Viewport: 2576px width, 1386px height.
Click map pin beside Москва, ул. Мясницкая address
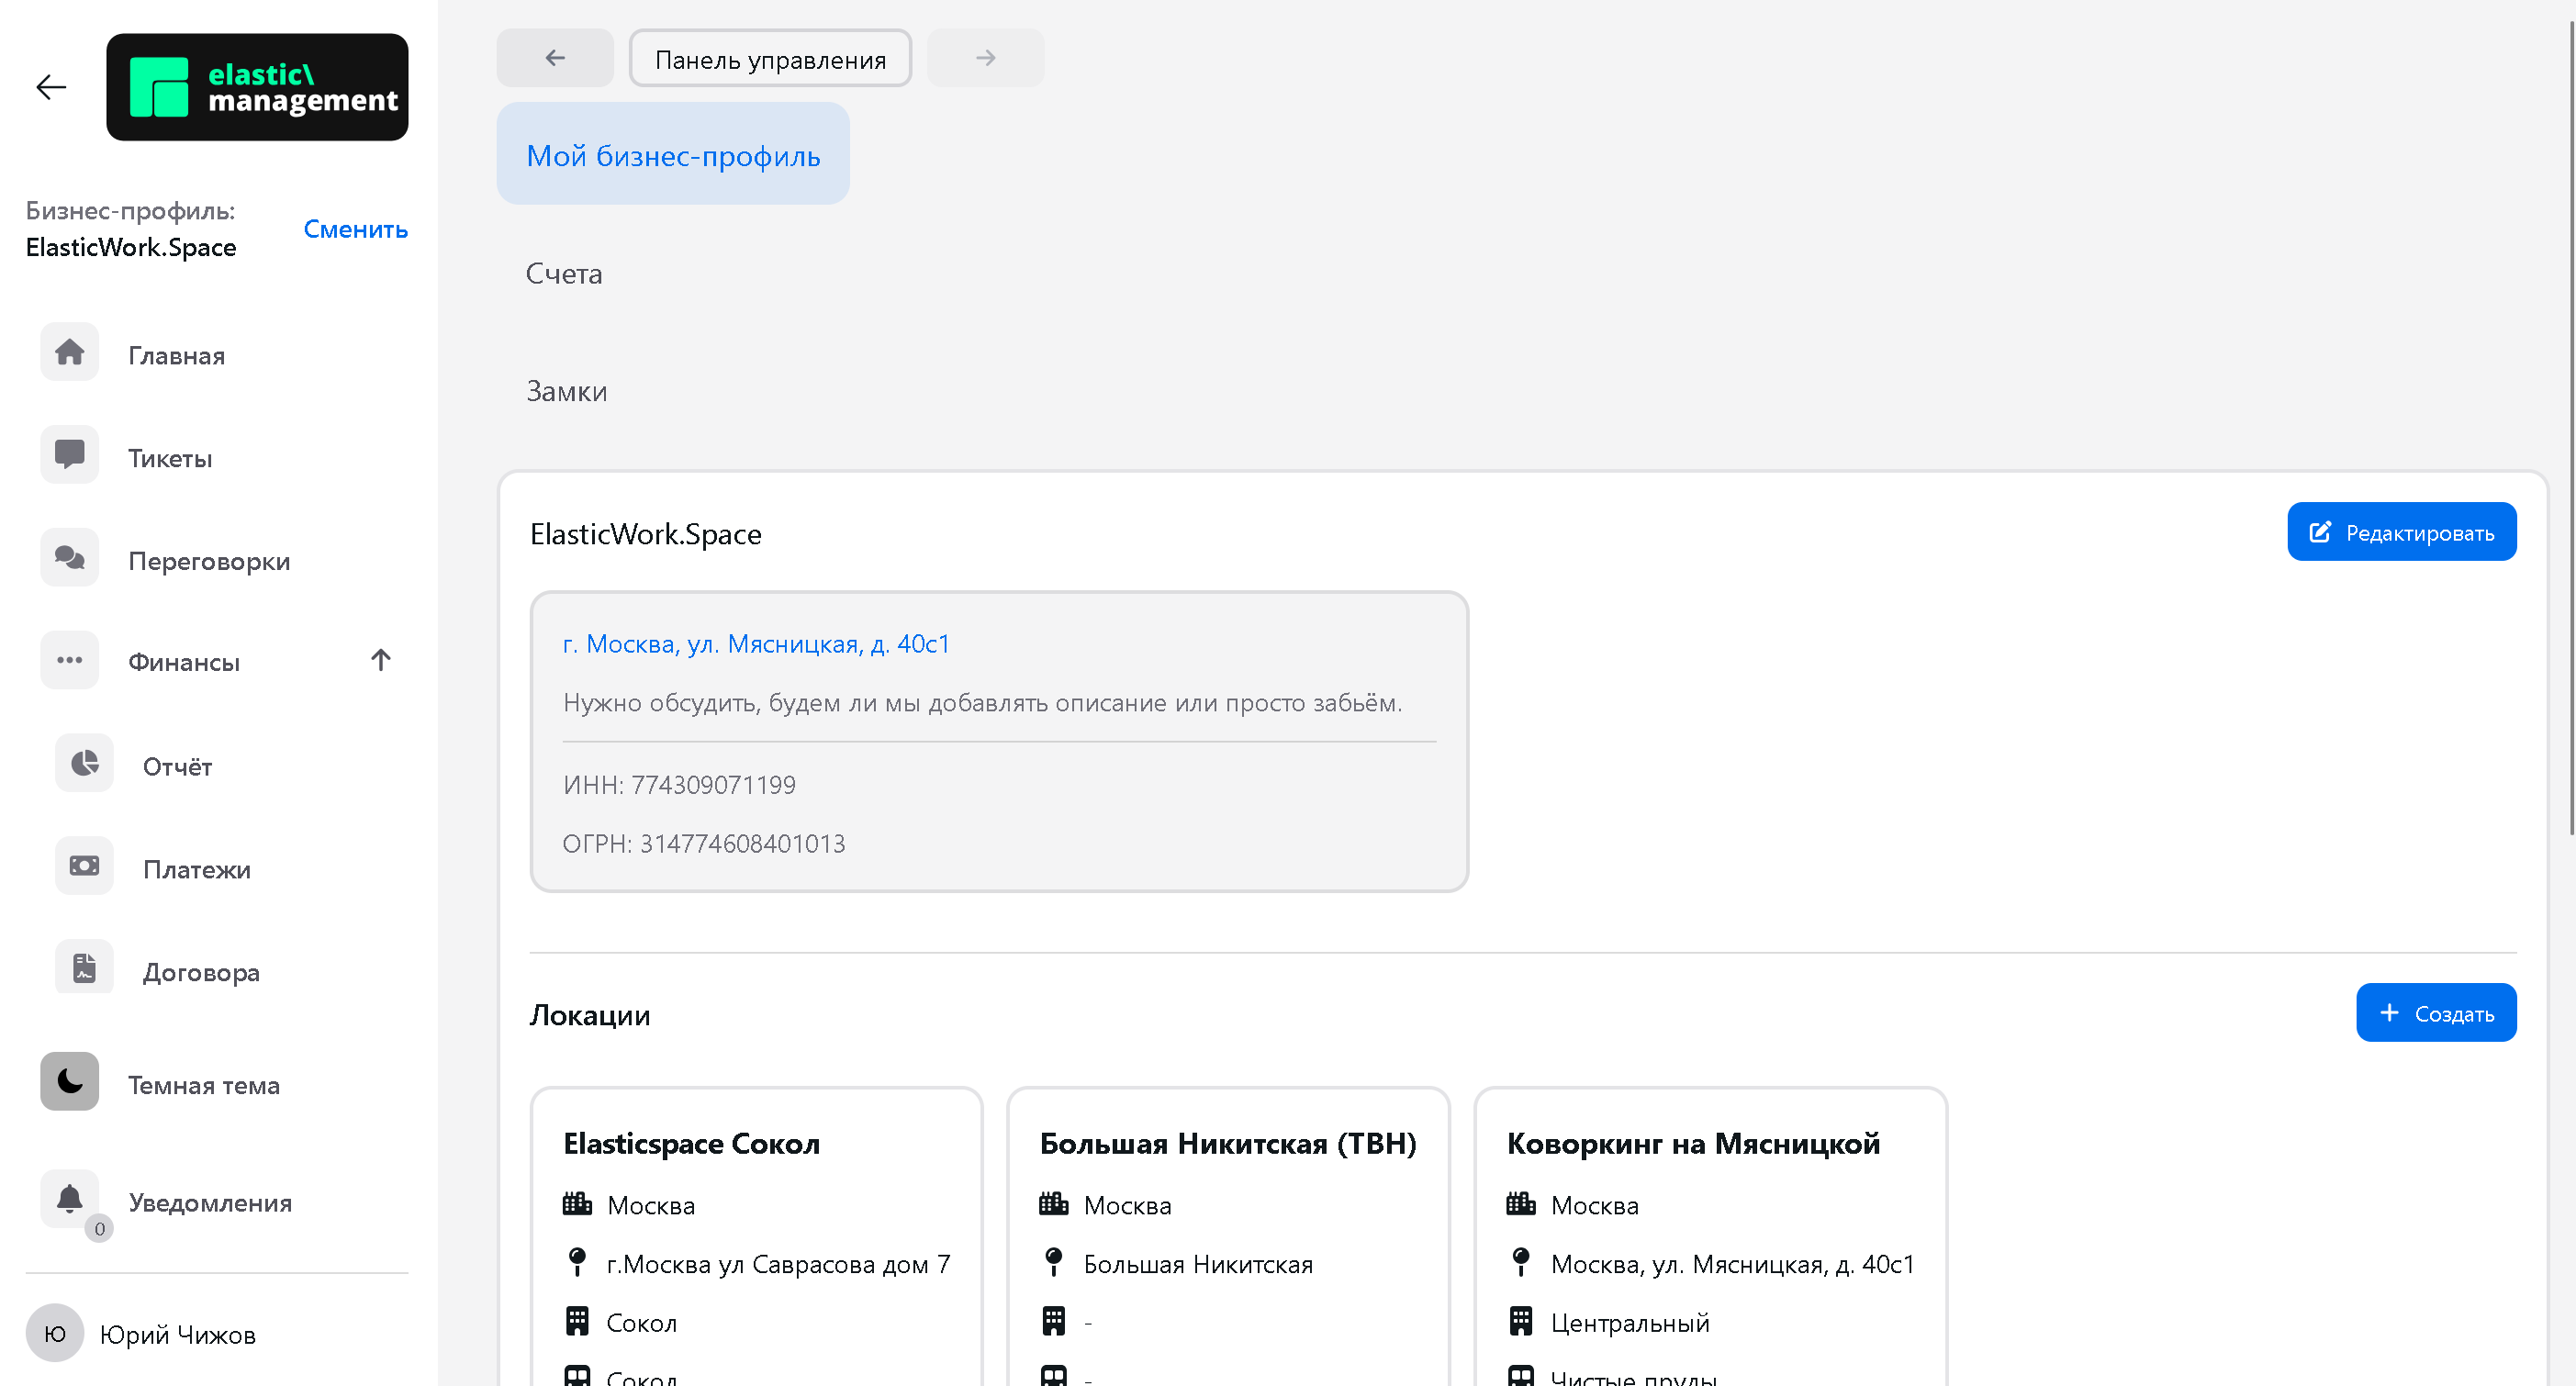tap(1521, 1263)
